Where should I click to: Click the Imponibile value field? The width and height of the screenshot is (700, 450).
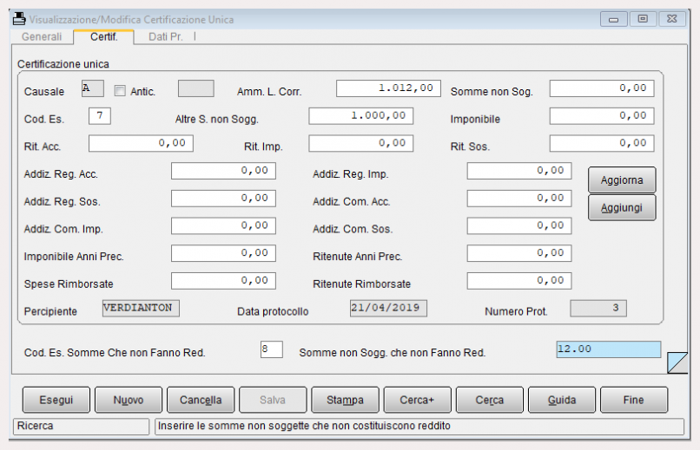(x=602, y=116)
